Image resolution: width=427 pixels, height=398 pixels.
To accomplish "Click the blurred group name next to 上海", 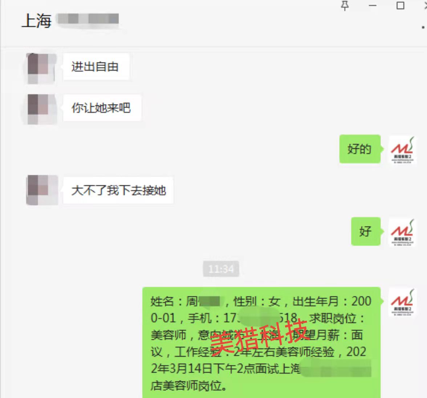I will 88,19.
